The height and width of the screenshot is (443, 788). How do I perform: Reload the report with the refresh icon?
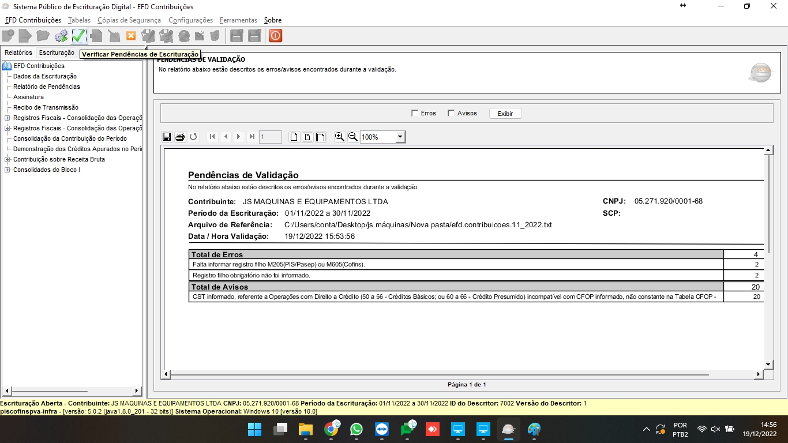193,137
